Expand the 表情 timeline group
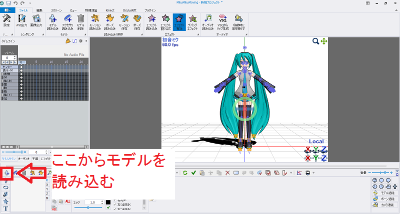This screenshot has width=400, height=214. point(2,74)
